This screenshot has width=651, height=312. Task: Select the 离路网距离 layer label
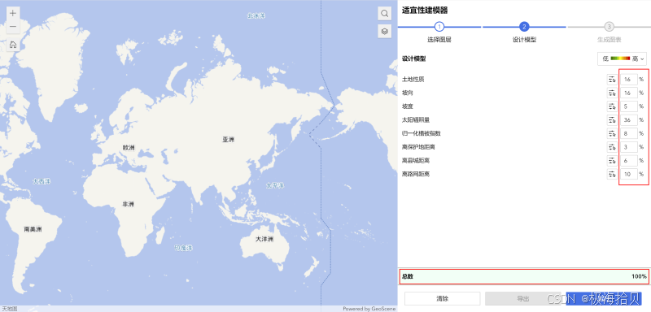416,175
